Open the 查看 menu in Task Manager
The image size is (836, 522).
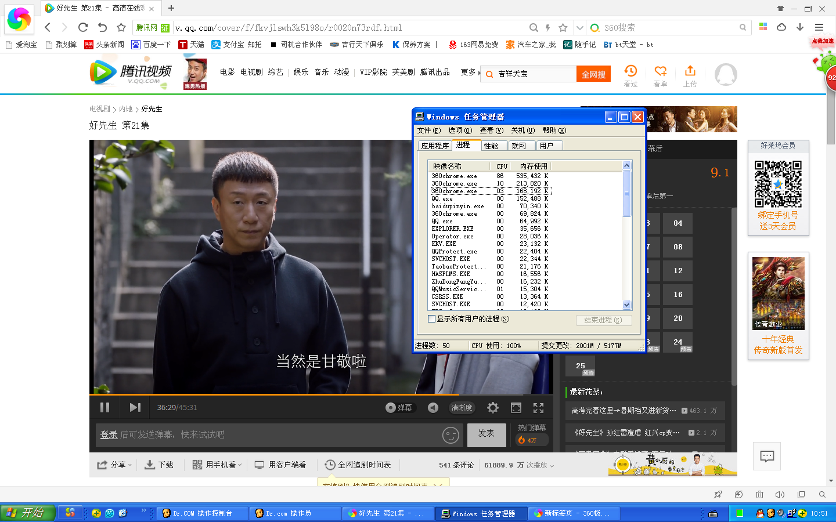(x=489, y=130)
